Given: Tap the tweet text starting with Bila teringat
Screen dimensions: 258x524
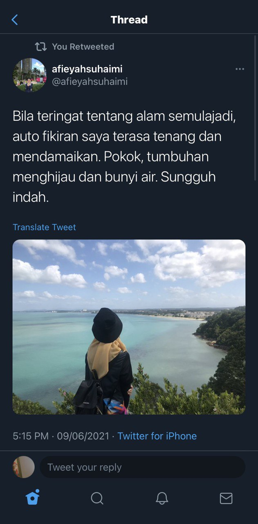Looking at the screenshot, I should pos(125,157).
